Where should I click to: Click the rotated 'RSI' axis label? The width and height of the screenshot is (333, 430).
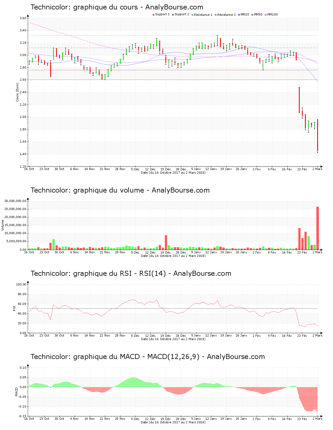tap(14, 308)
